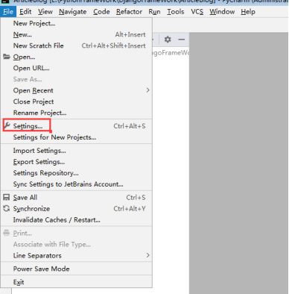289x294 pixels.
Task: Open the Refactor menu
Action: coord(129,12)
